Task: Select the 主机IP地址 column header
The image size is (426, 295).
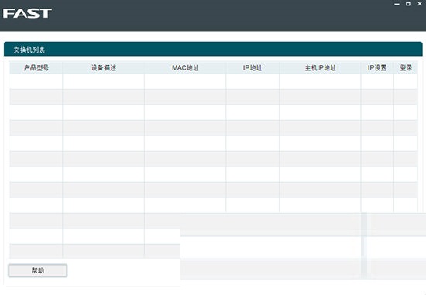Action: click(x=320, y=68)
